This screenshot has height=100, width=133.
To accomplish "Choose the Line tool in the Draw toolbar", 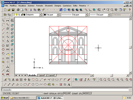I will click(5, 84).
